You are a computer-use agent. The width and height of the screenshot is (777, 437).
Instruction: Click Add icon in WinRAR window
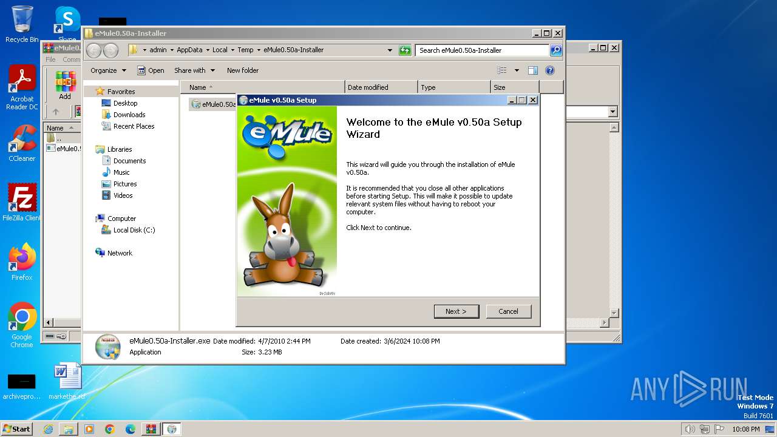coord(65,85)
